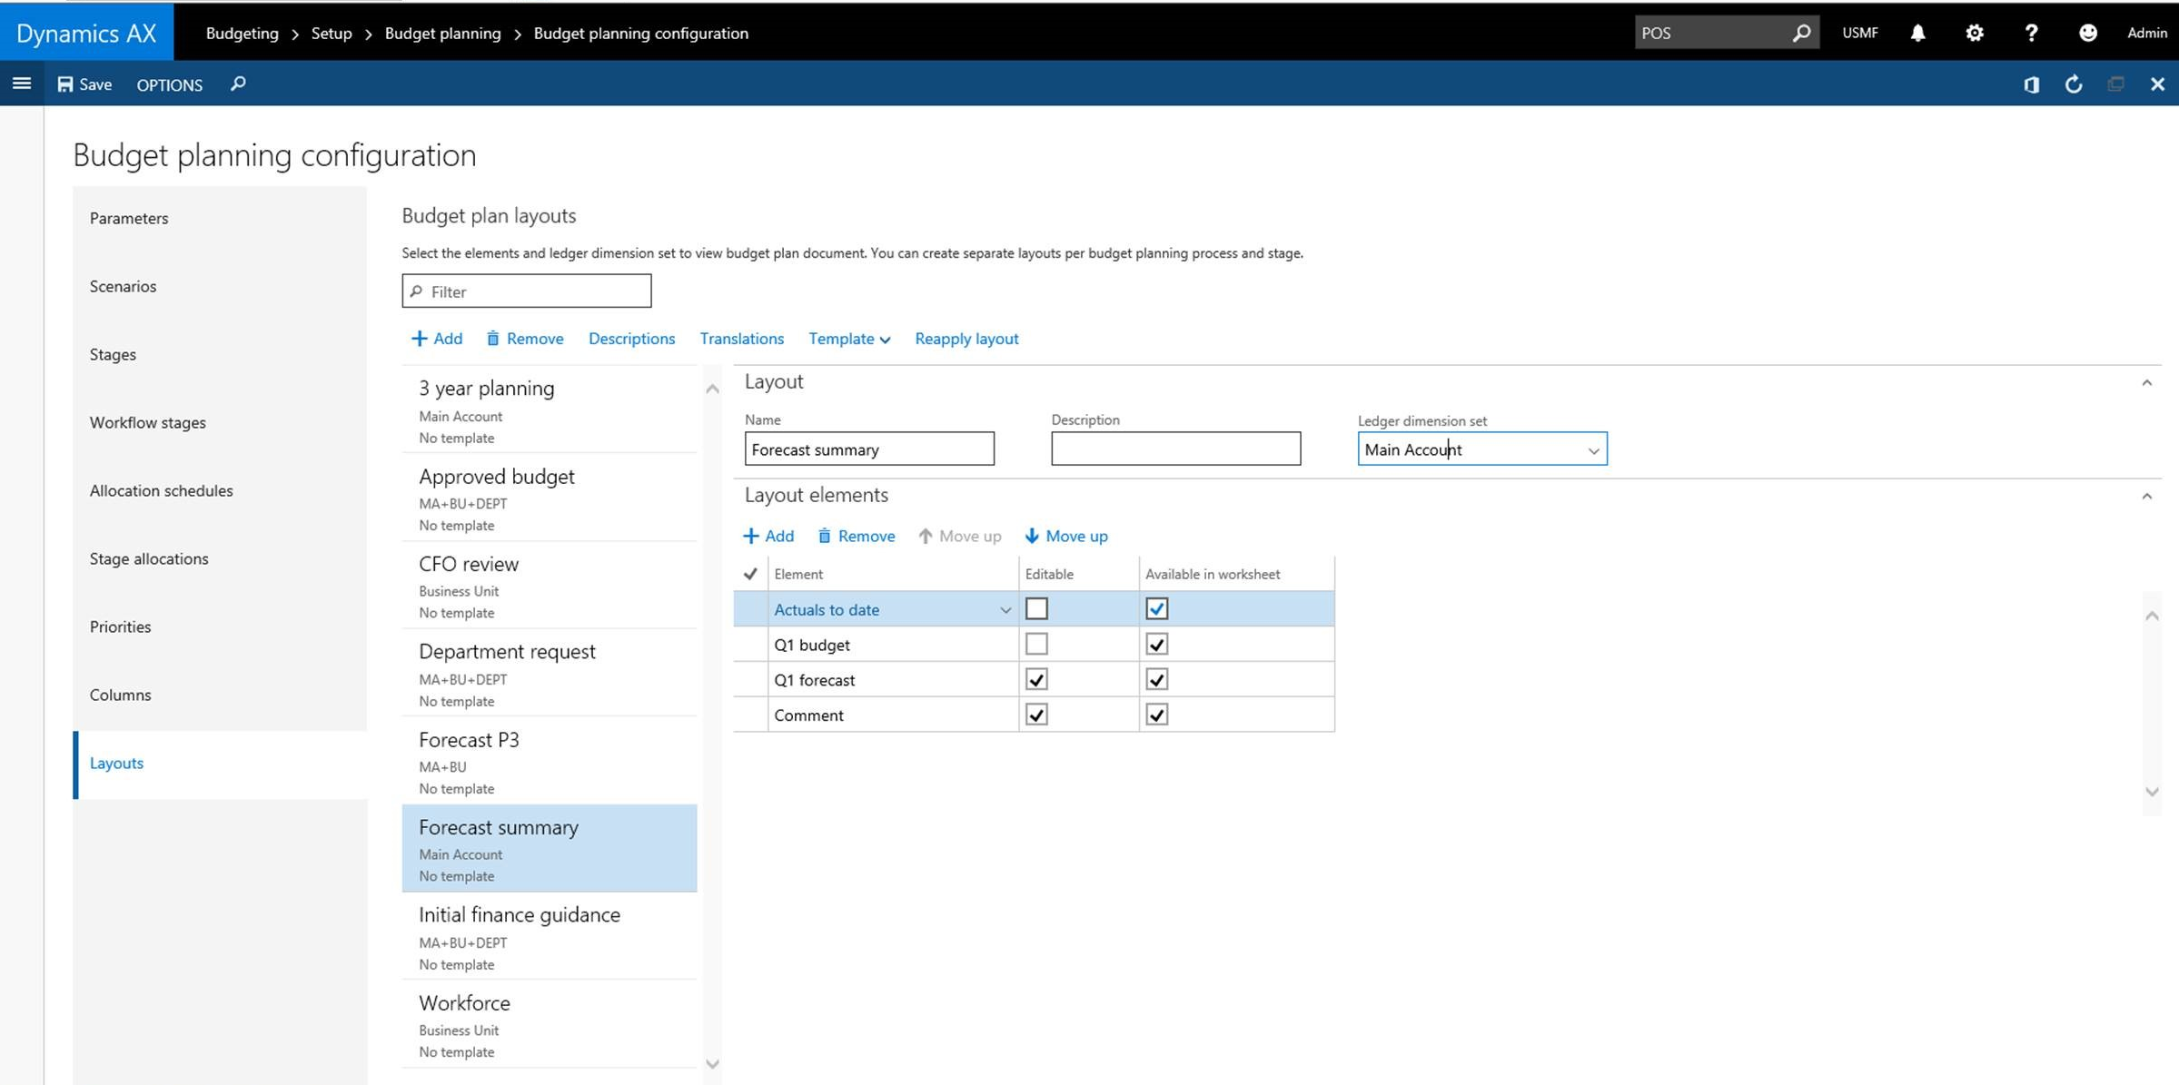Toggle the select-all rows checkmark
2179x1085 pixels.
tap(750, 574)
